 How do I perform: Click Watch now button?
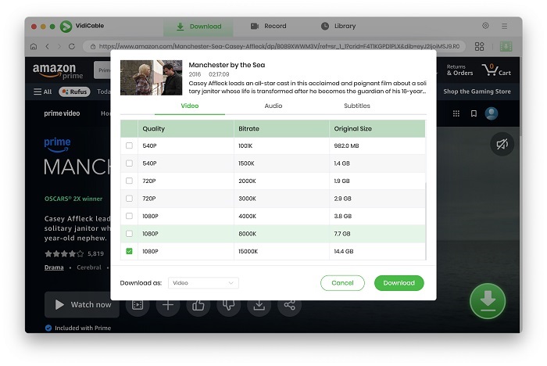point(82,304)
